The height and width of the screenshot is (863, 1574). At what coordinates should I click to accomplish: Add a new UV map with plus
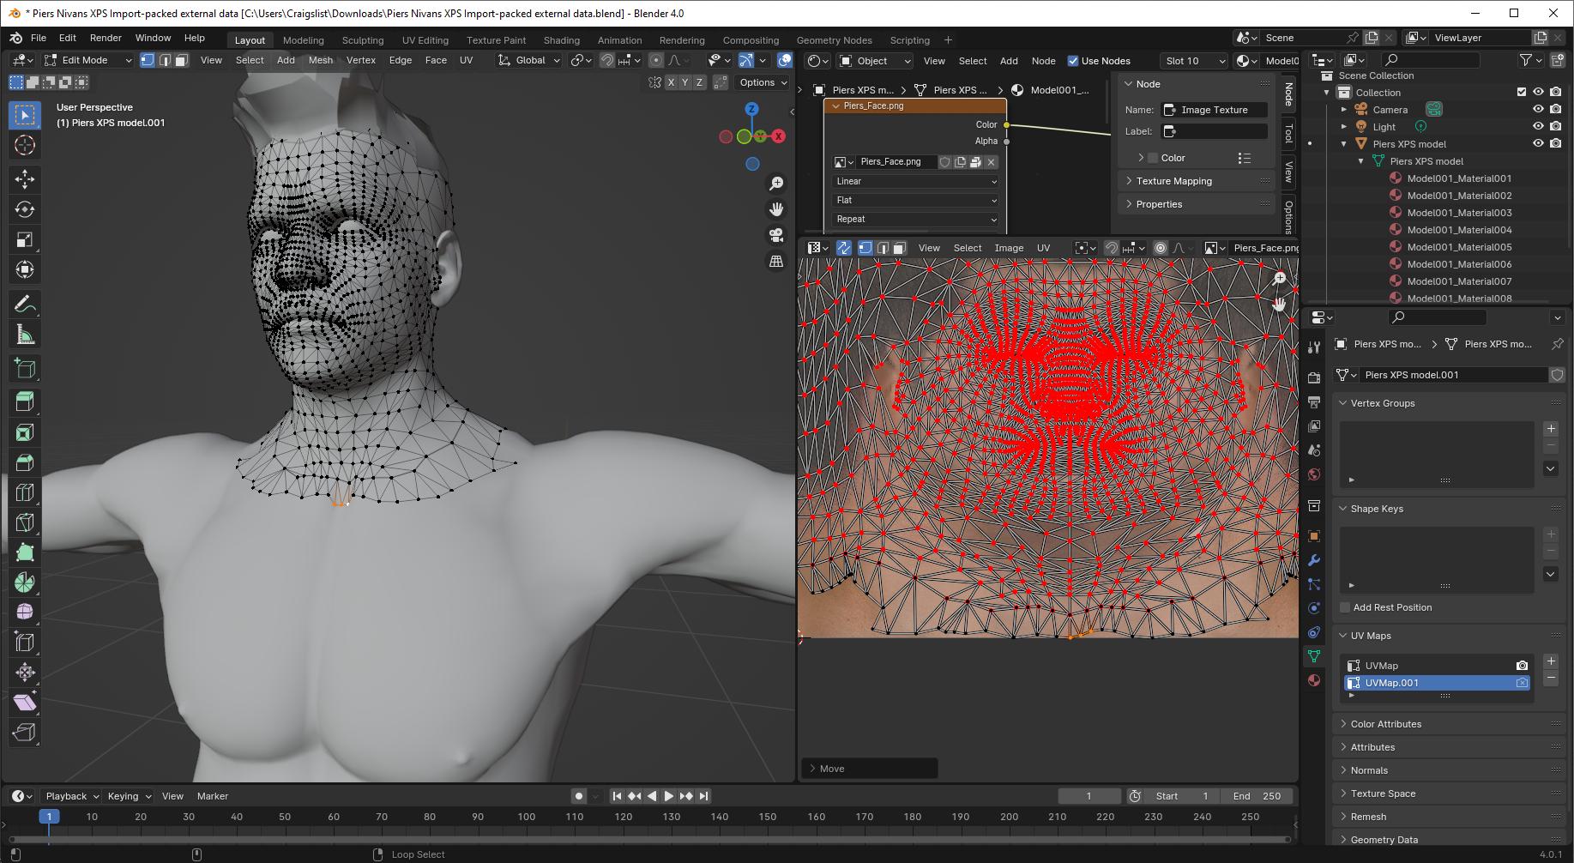[1551, 661]
